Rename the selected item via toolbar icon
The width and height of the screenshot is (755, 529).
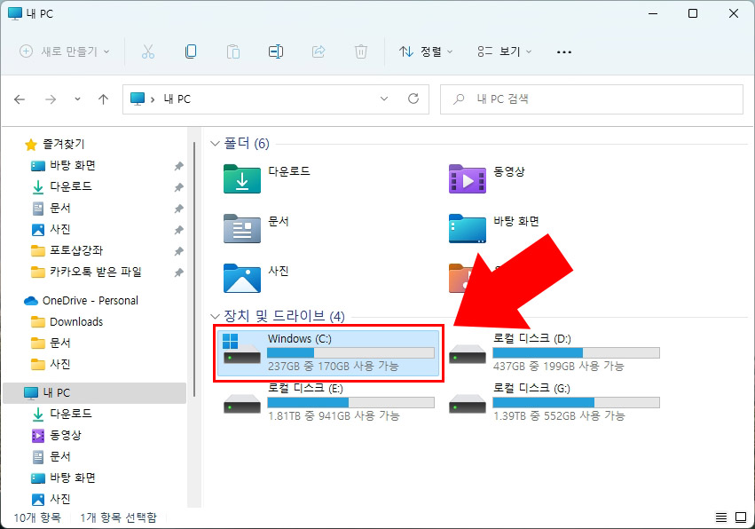pos(275,51)
